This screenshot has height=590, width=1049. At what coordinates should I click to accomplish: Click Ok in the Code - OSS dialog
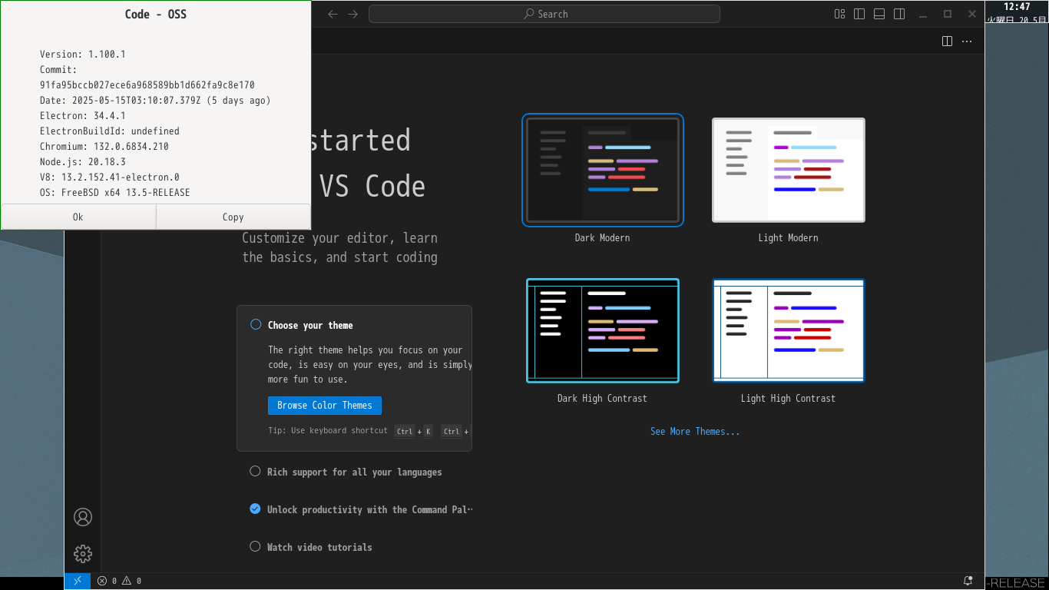click(x=78, y=217)
